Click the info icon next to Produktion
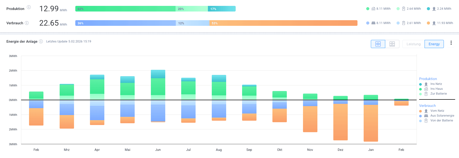 click(x=29, y=7)
